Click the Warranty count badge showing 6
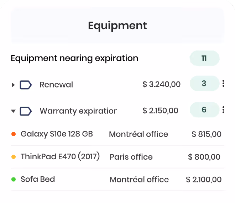The height and width of the screenshot is (203, 235). pos(205,109)
